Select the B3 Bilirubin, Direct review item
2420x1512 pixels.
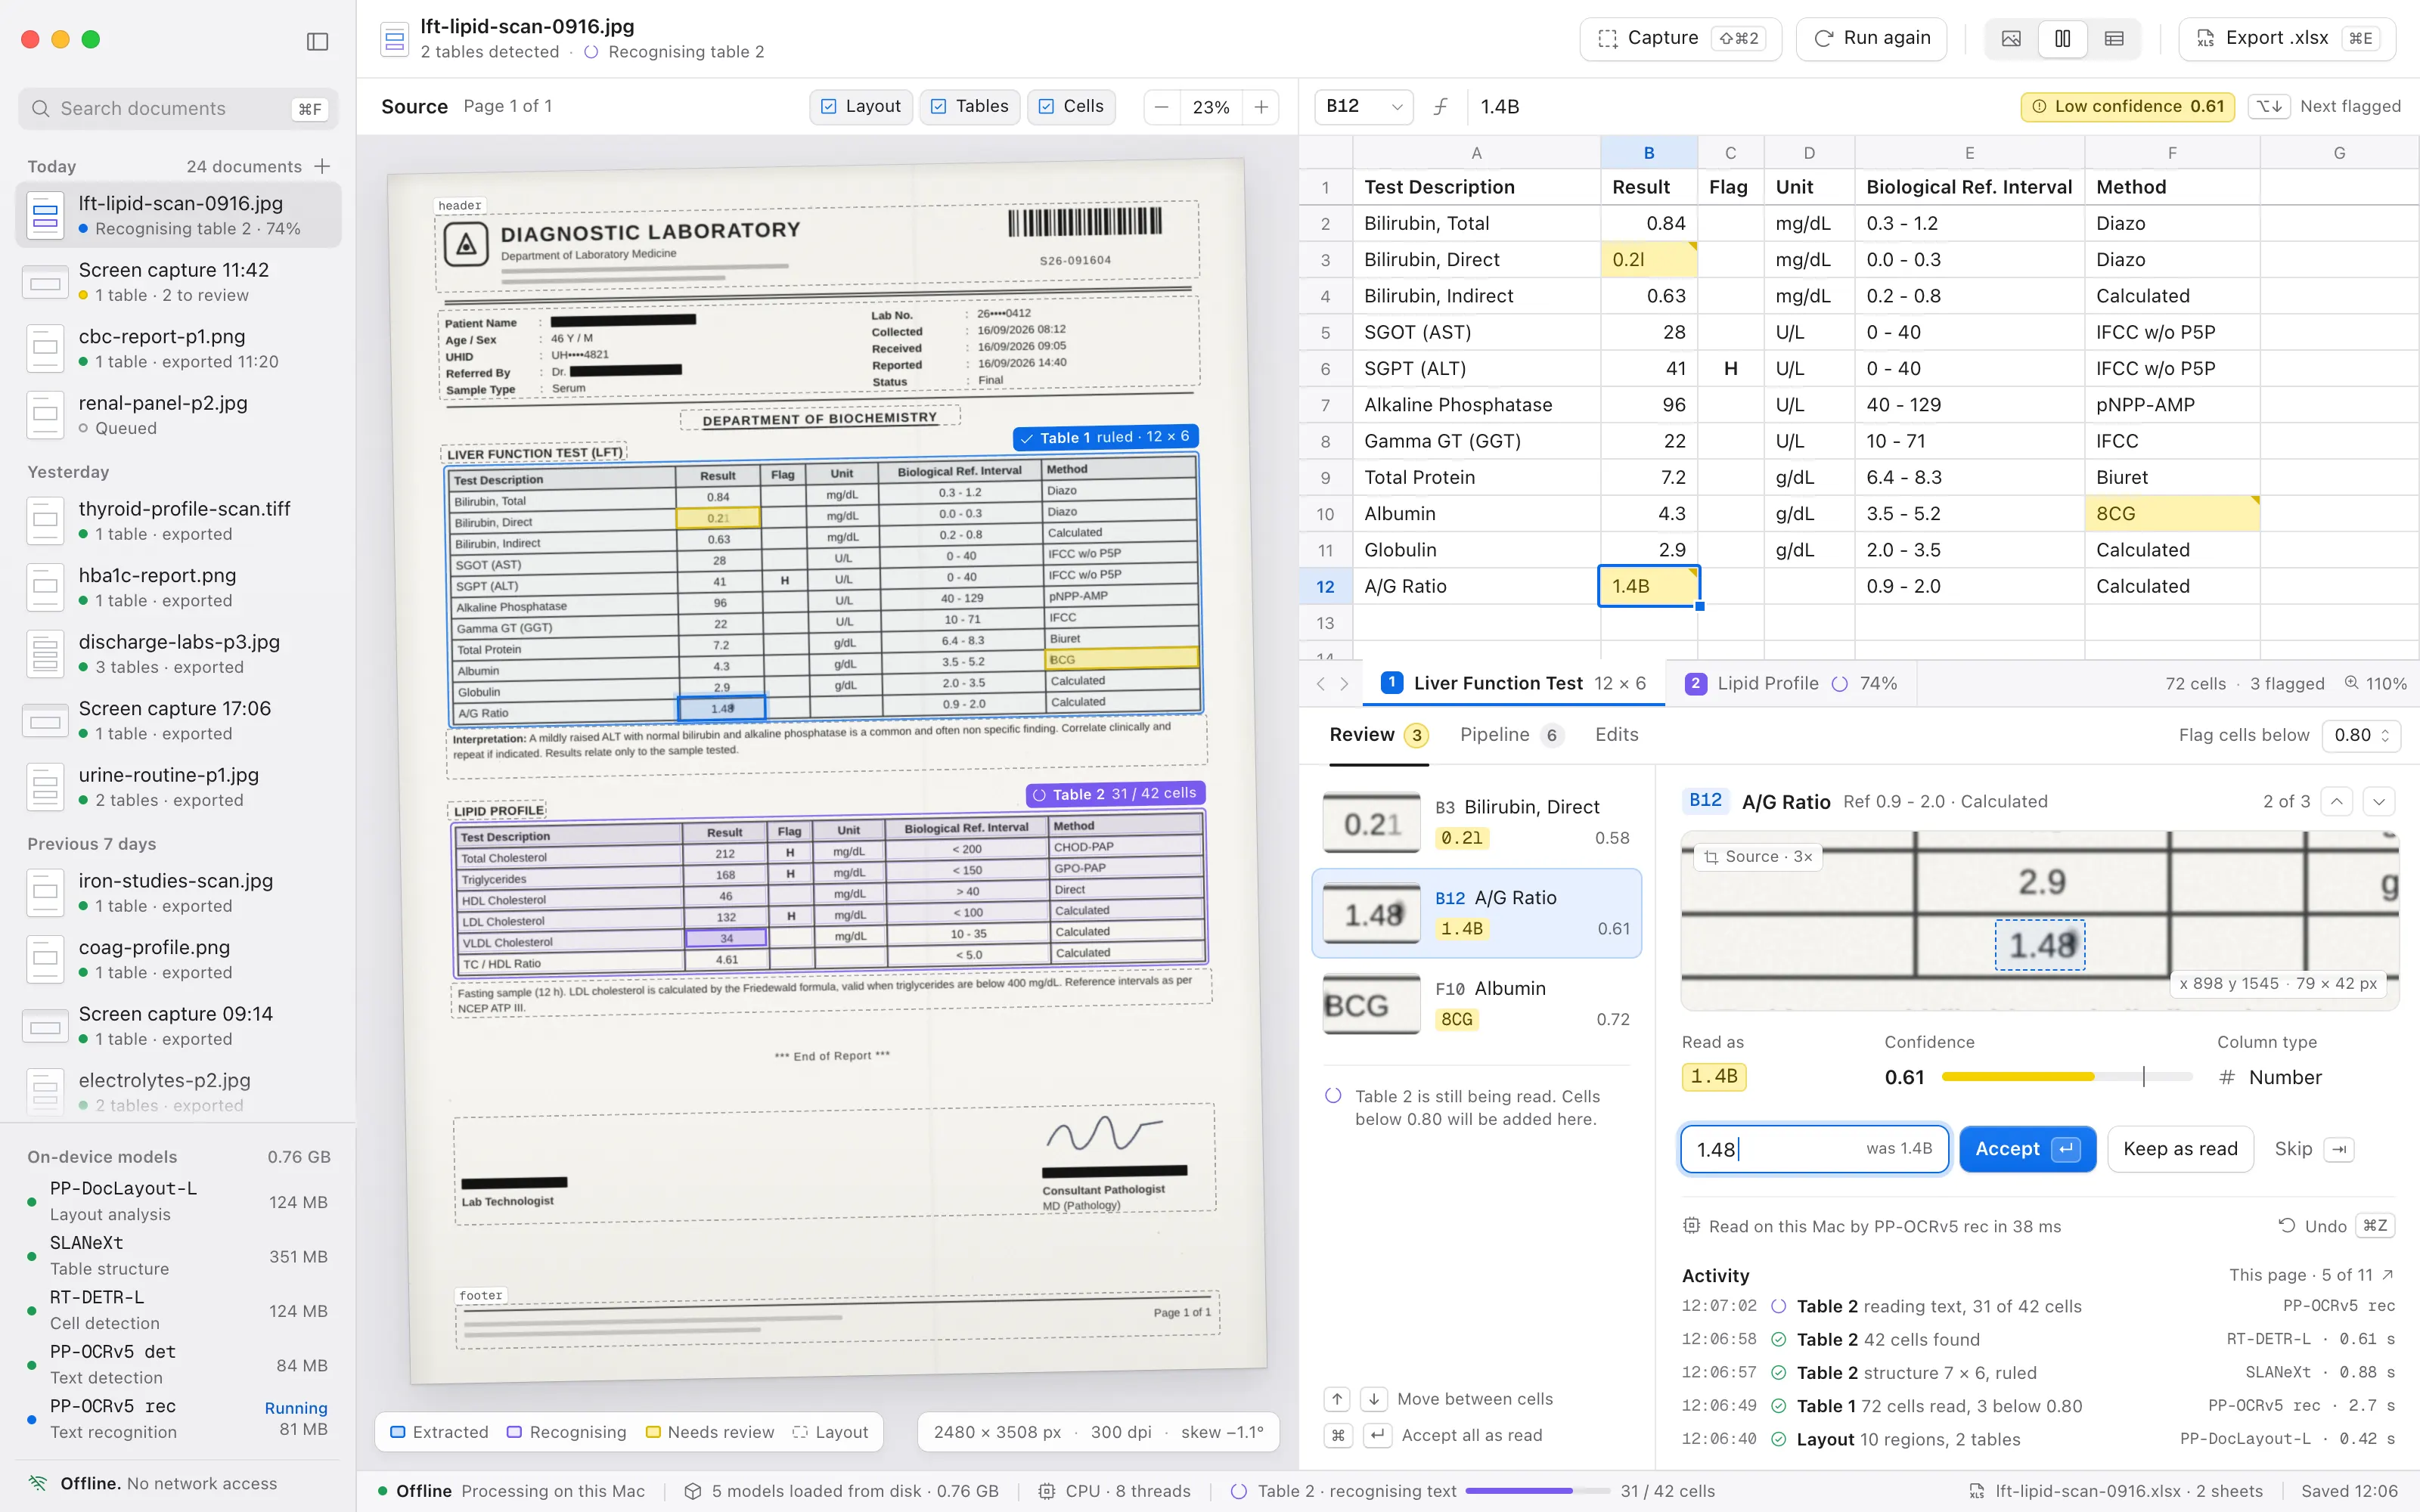[x=1476, y=822]
